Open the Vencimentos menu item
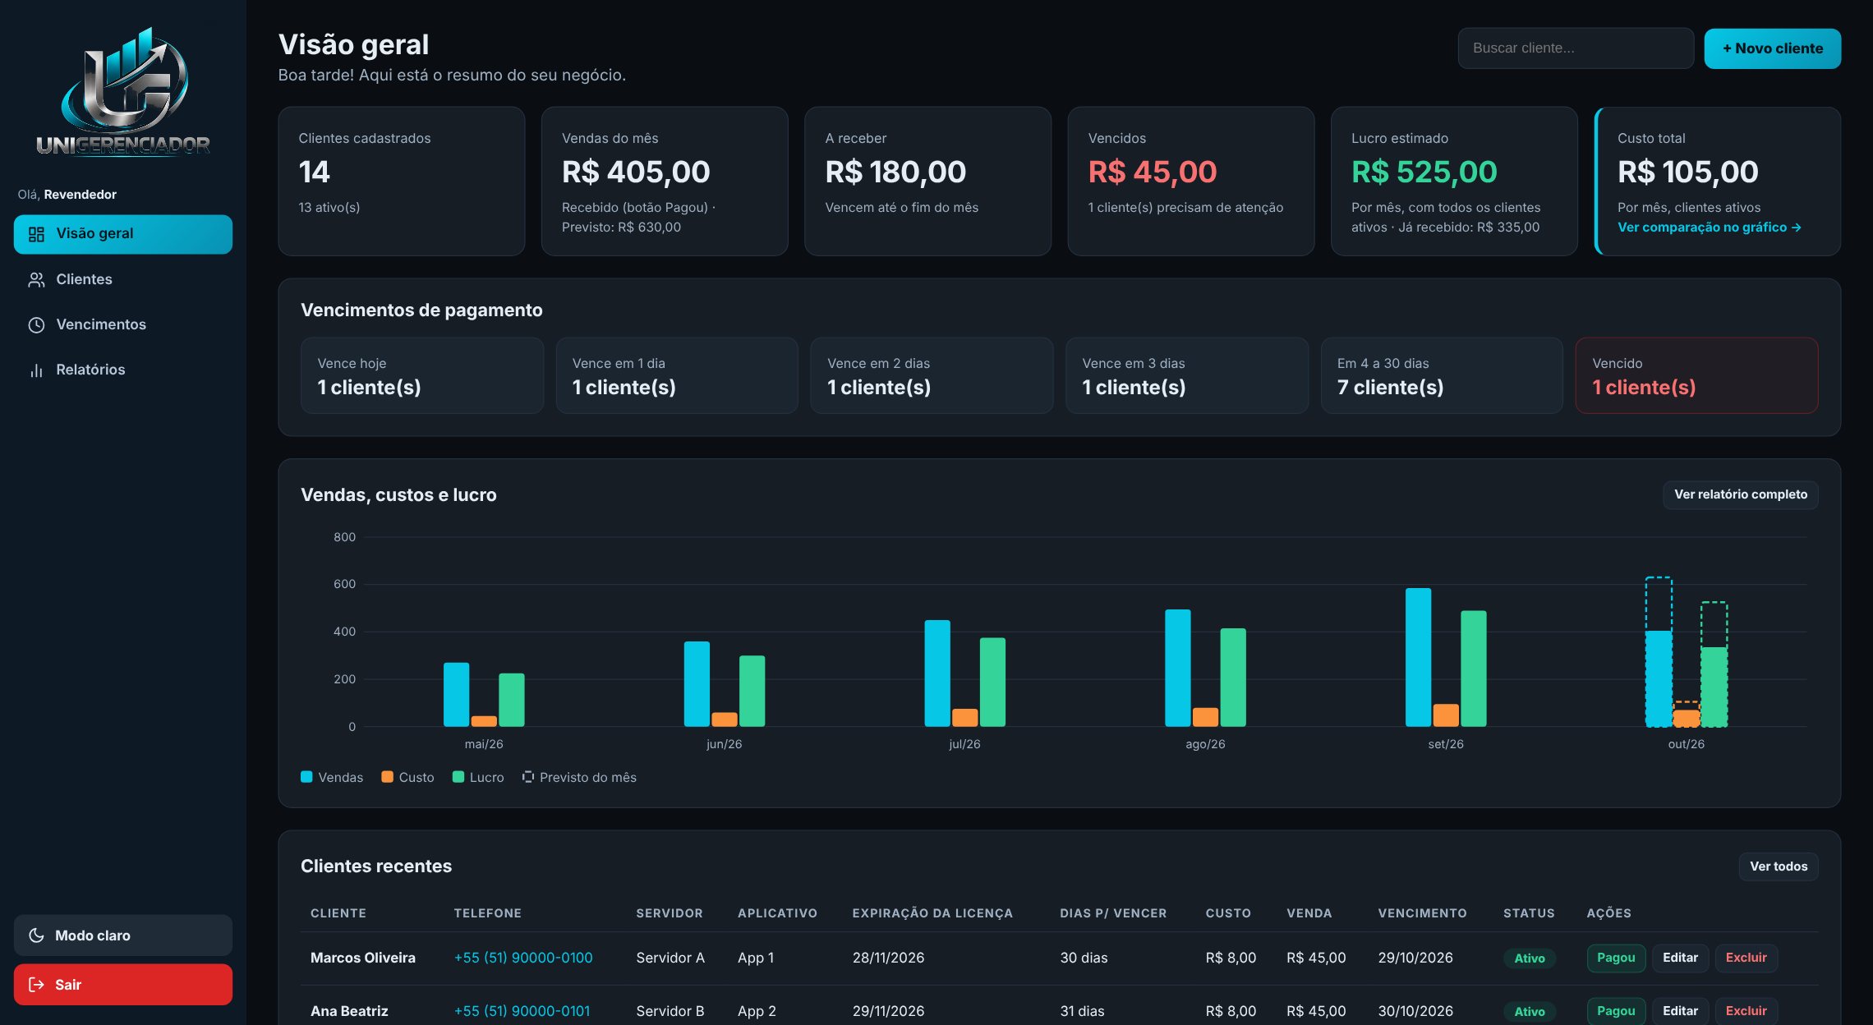Viewport: 1873px width, 1025px height. click(x=123, y=324)
